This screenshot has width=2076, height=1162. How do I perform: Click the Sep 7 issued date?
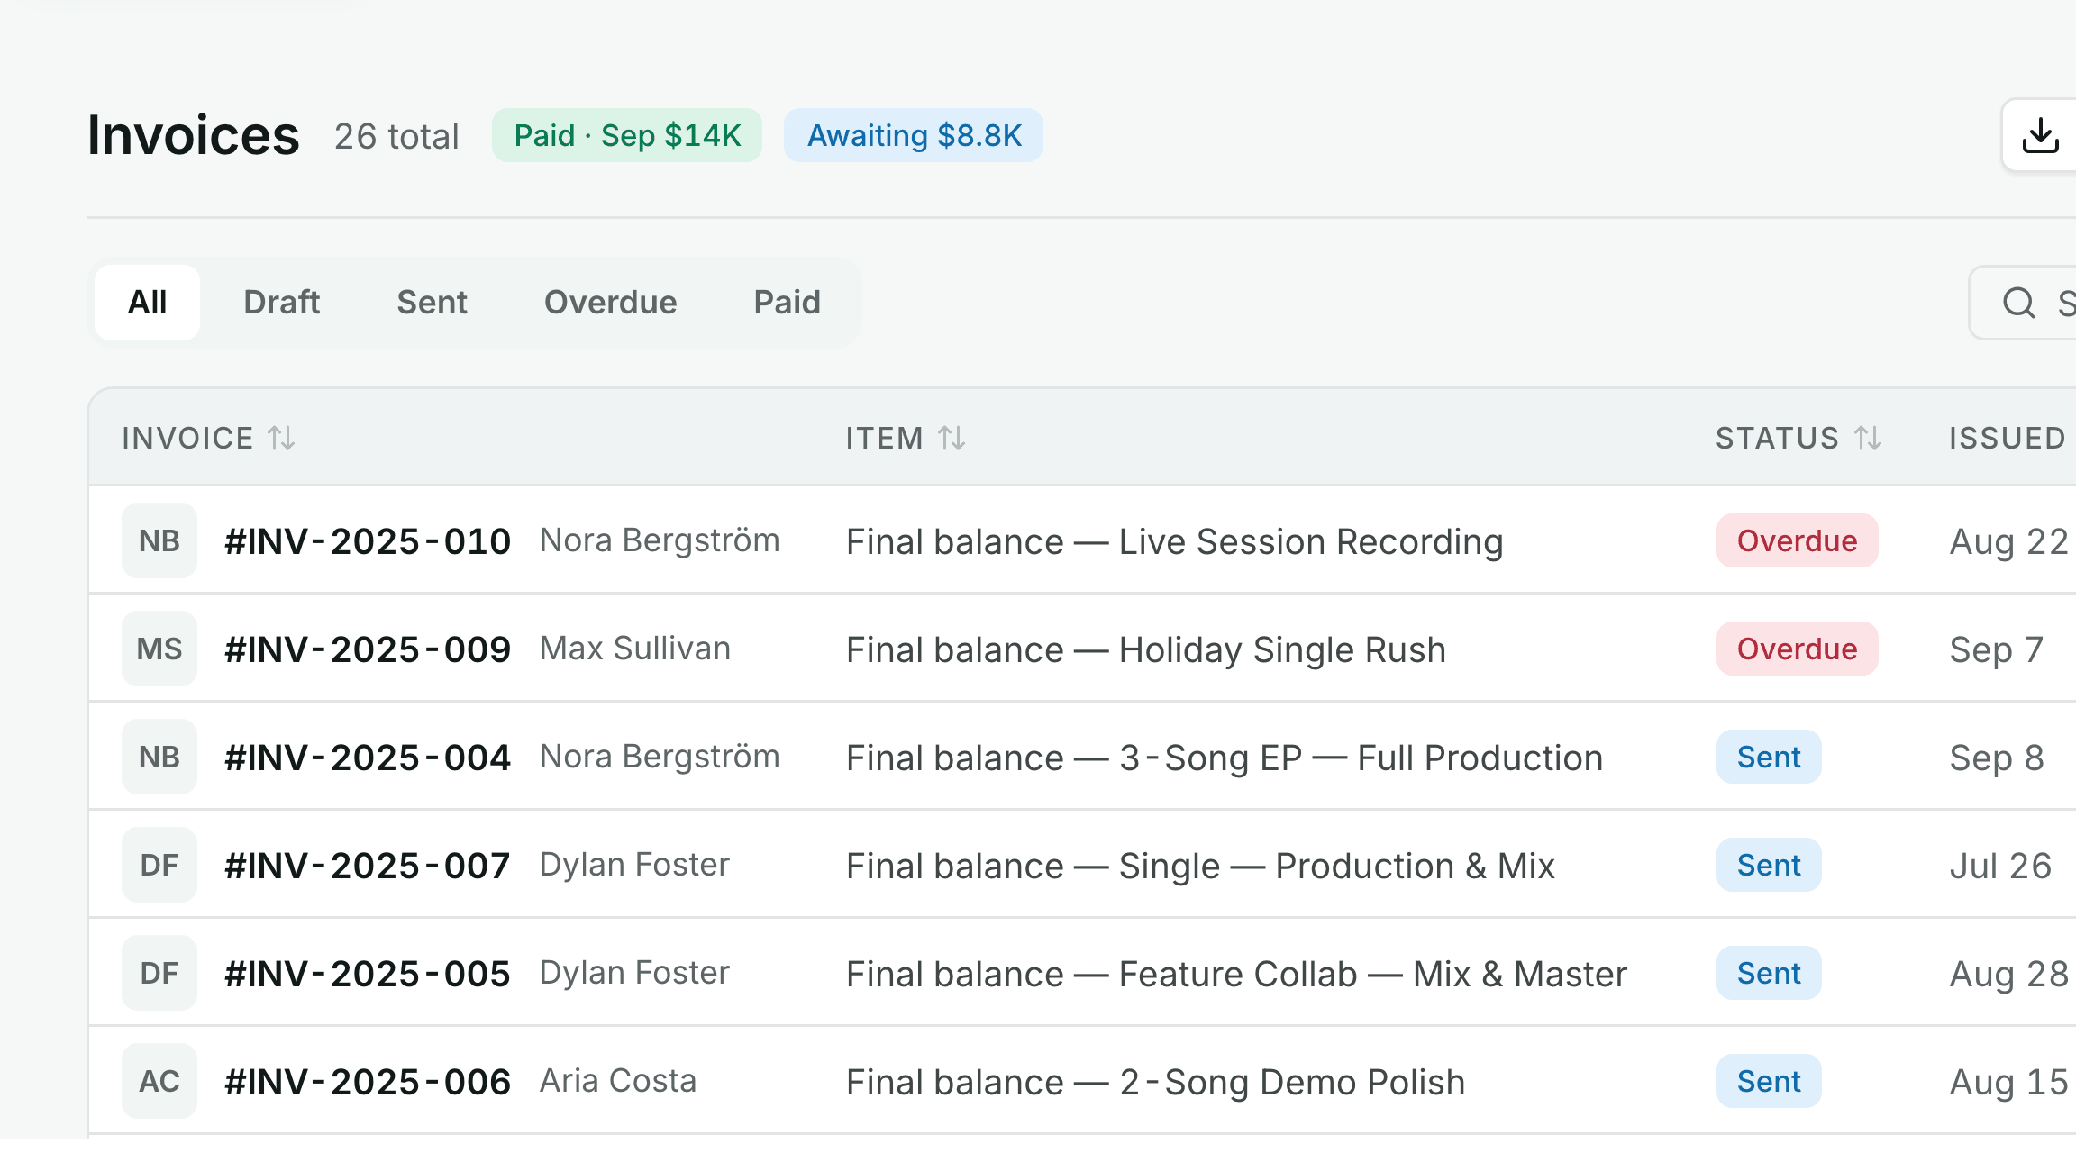pos(1997,650)
